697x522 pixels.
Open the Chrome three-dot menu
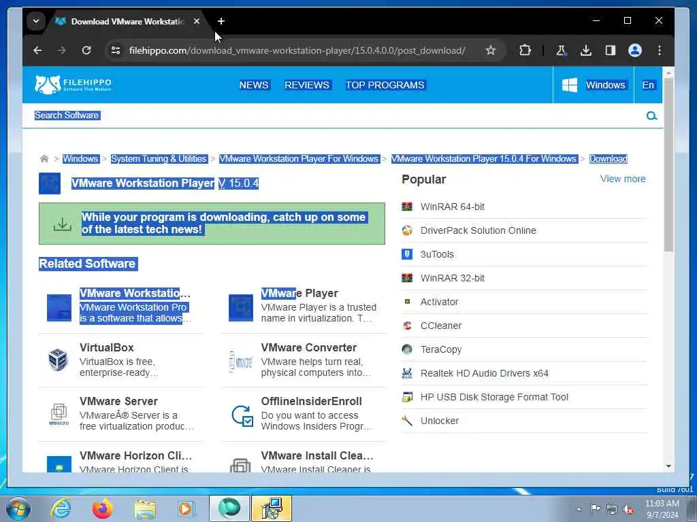660,50
